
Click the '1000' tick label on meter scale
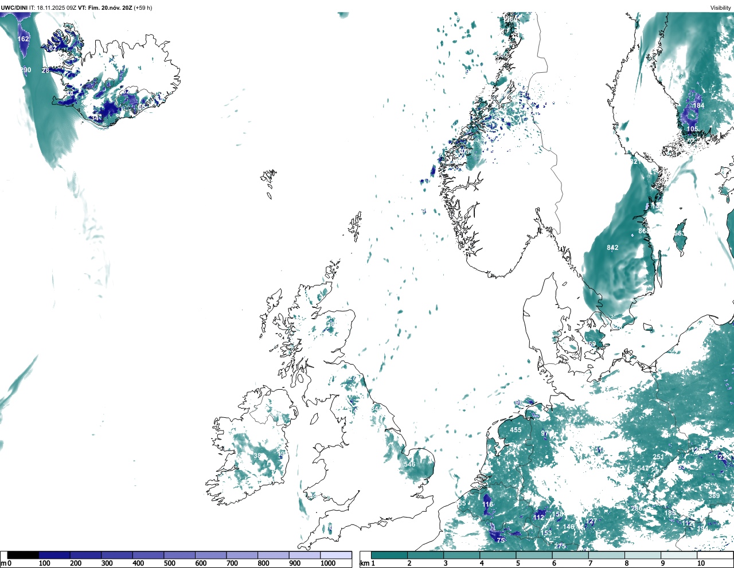point(327,563)
